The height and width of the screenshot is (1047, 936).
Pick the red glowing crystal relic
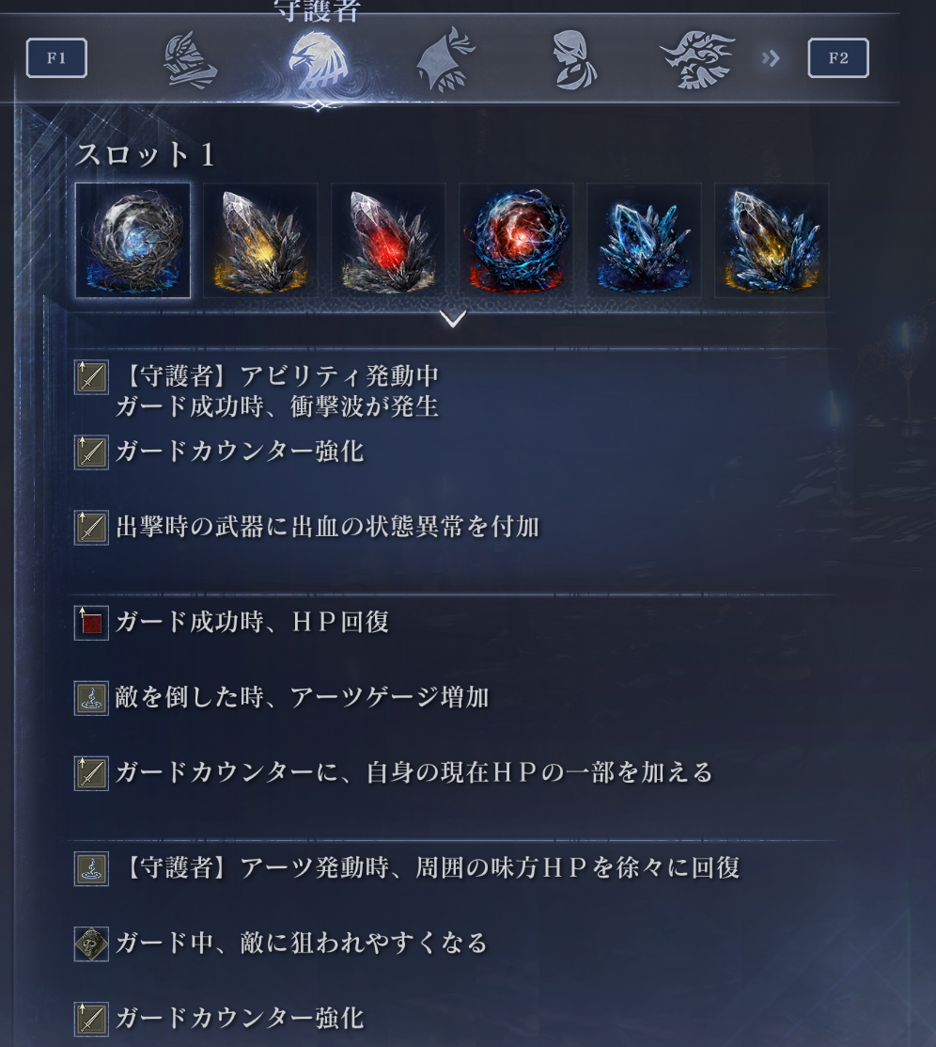point(388,240)
